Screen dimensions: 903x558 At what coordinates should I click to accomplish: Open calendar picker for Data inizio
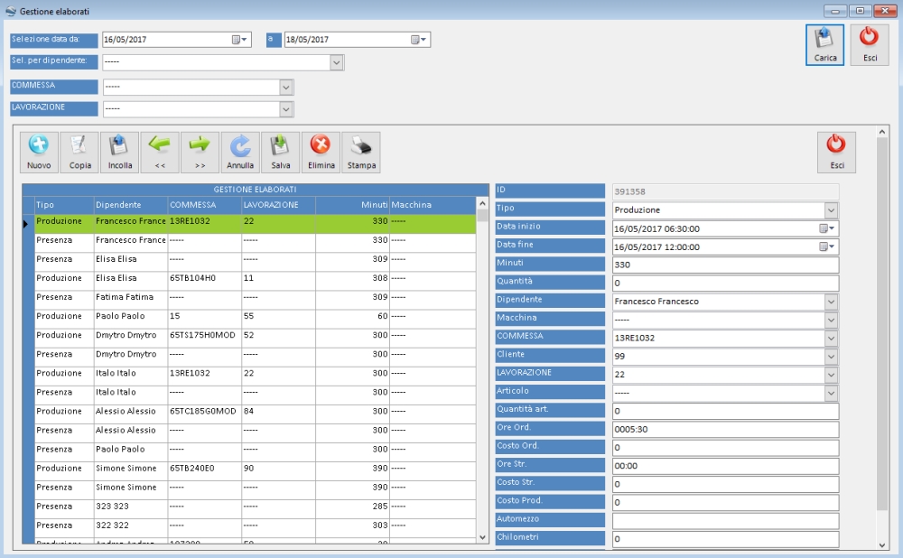827,228
